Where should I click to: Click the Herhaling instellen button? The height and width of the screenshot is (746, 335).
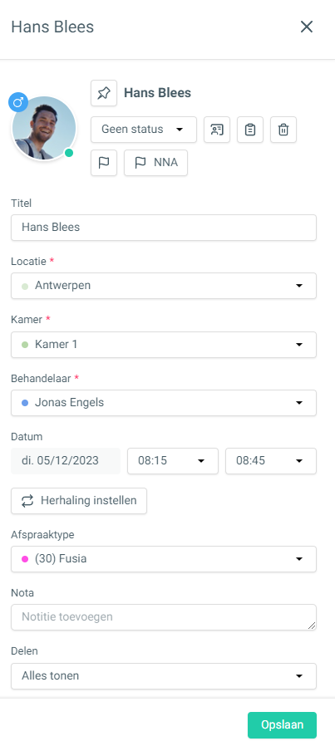[79, 501]
